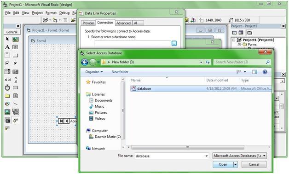Open the Debug menu
The width and height of the screenshot is (289, 174).
(x=64, y=13)
